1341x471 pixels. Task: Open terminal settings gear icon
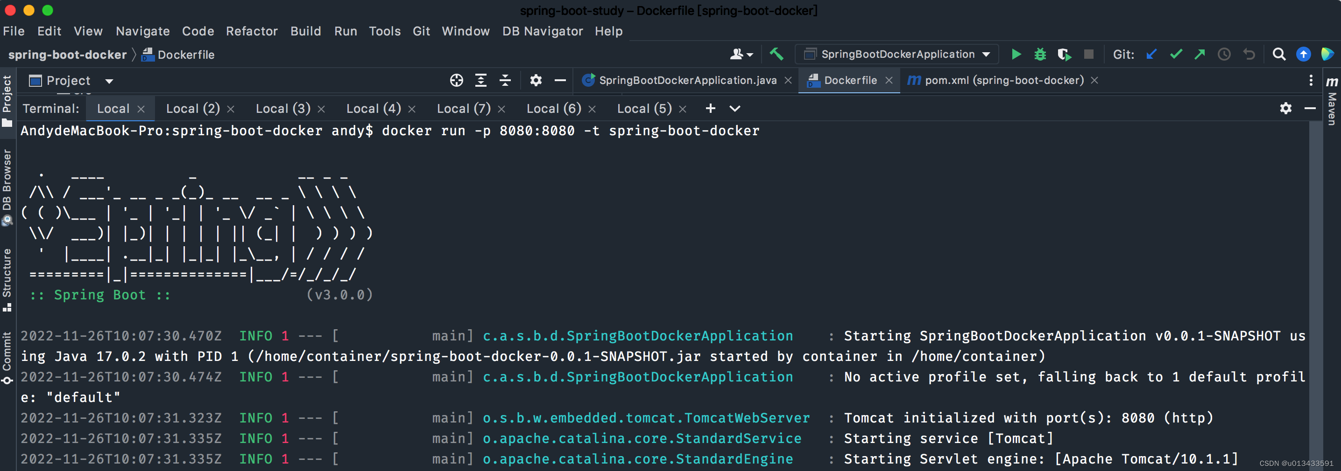tap(1286, 108)
